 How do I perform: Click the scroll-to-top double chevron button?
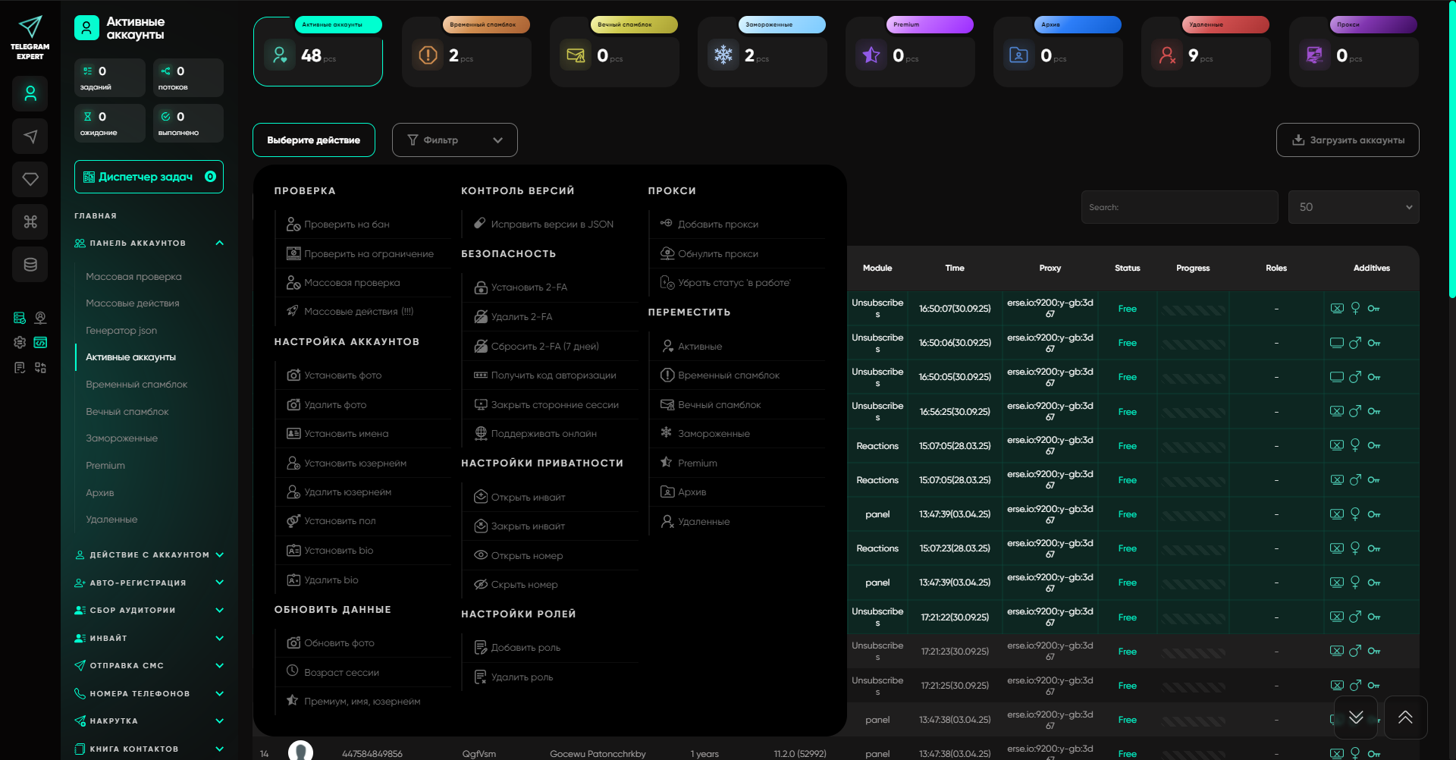coord(1405,718)
